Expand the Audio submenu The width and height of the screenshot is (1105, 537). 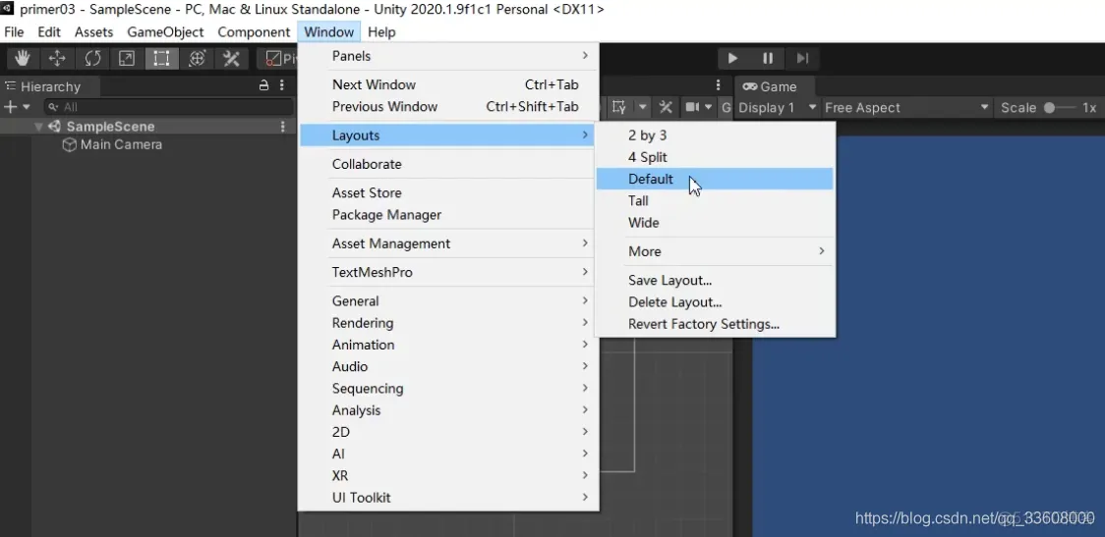click(x=448, y=367)
